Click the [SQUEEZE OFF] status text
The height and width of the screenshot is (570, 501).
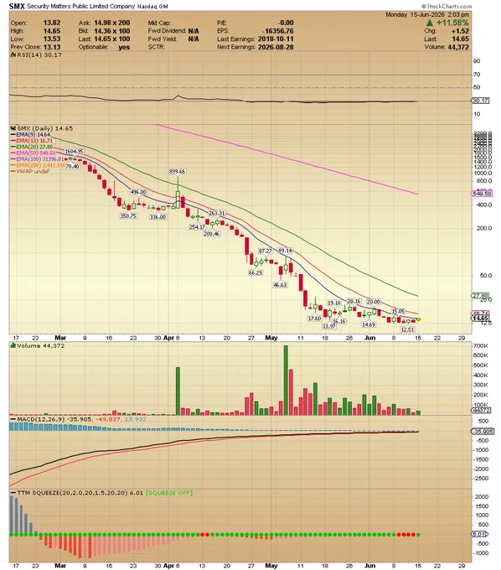169,493
